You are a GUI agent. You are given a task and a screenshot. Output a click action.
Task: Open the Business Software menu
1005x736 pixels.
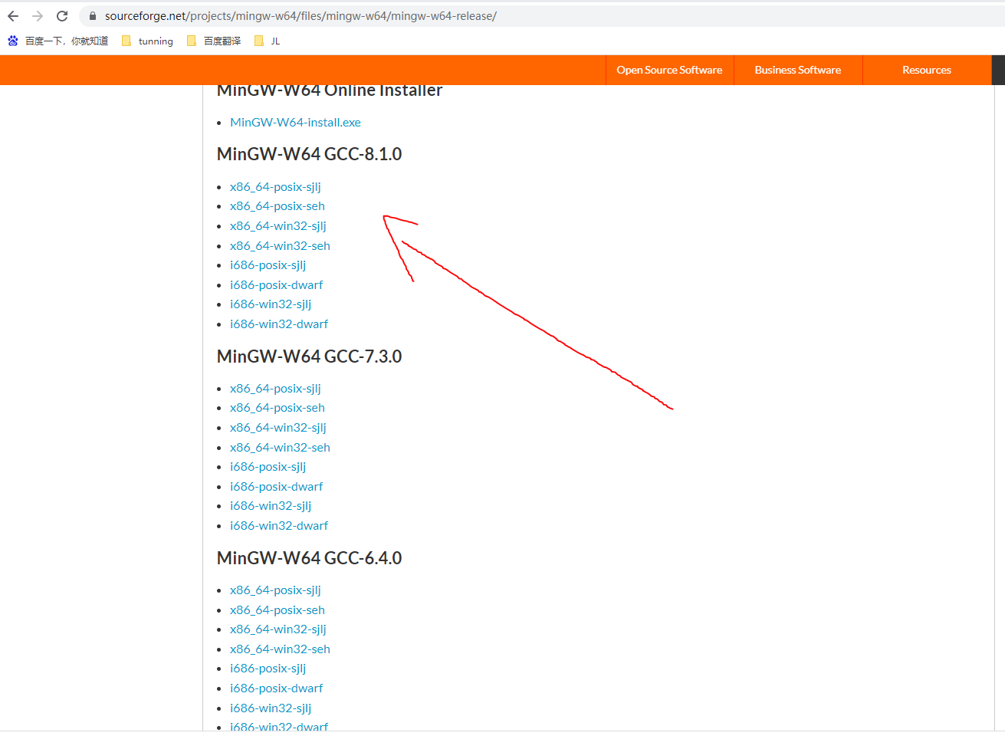pos(798,70)
